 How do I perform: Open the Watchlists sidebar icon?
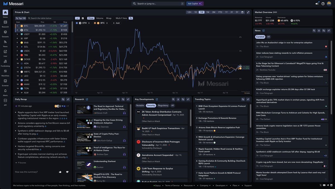[5, 71]
